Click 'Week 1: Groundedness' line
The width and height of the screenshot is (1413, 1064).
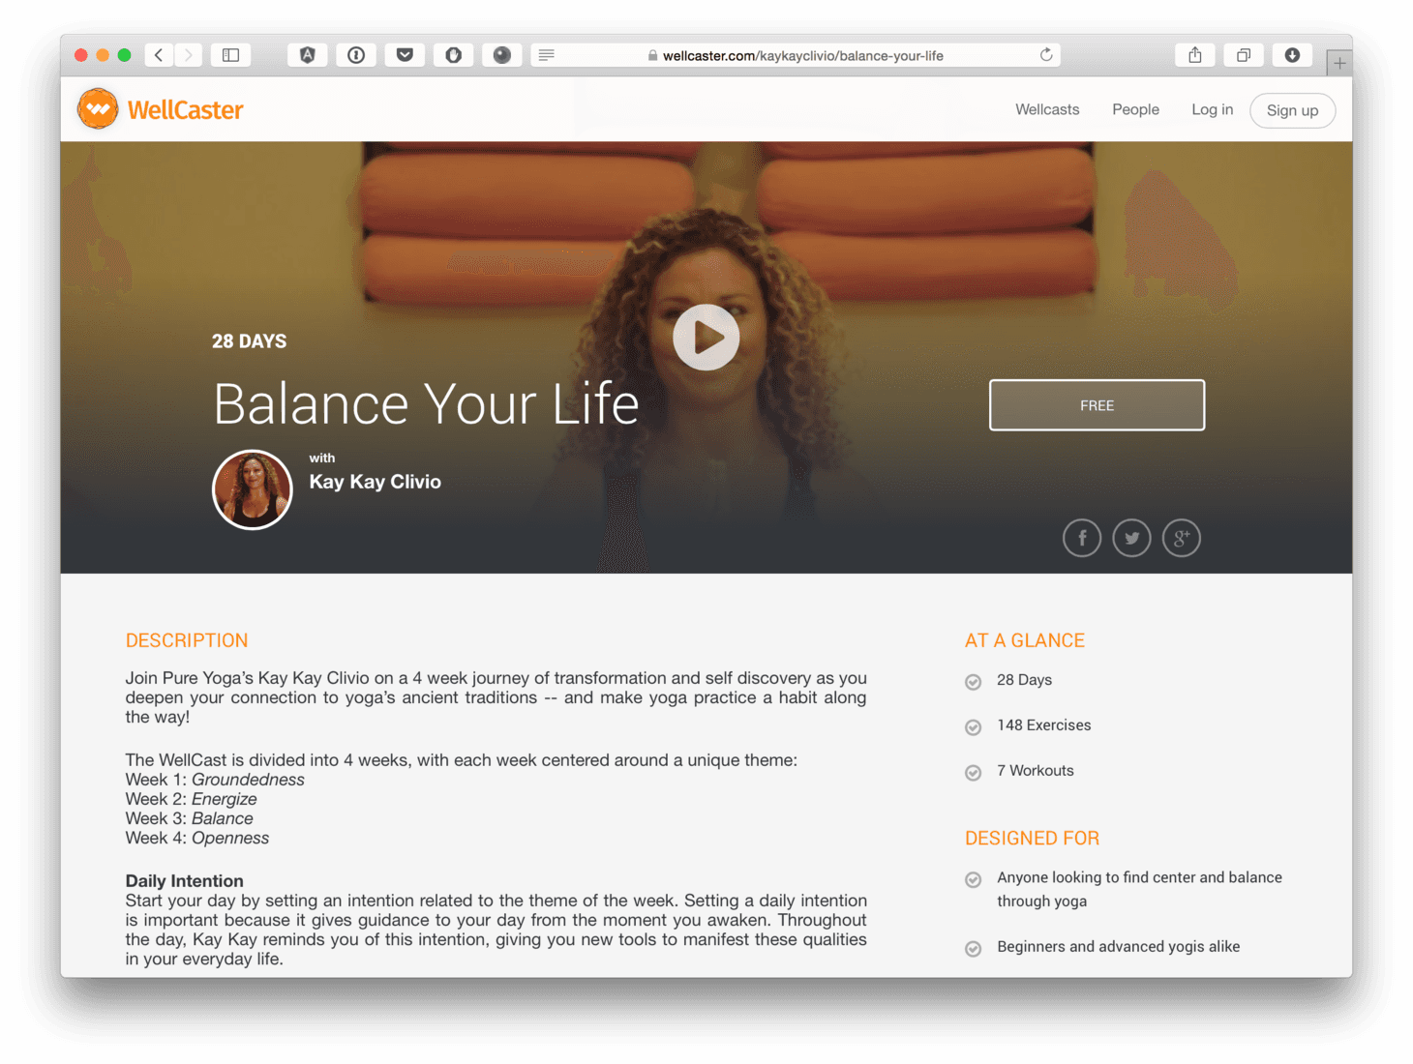coord(215,780)
